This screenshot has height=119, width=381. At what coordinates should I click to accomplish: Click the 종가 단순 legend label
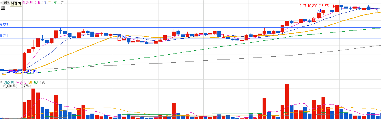(29, 2)
